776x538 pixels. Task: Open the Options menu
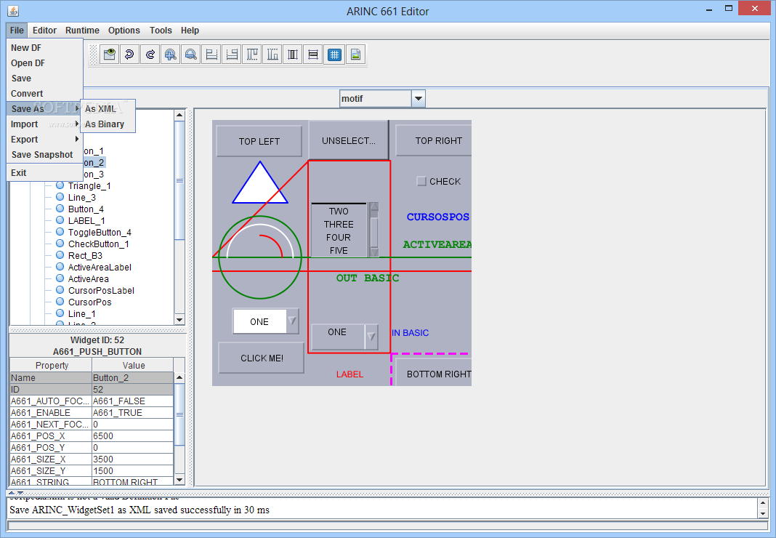point(124,31)
